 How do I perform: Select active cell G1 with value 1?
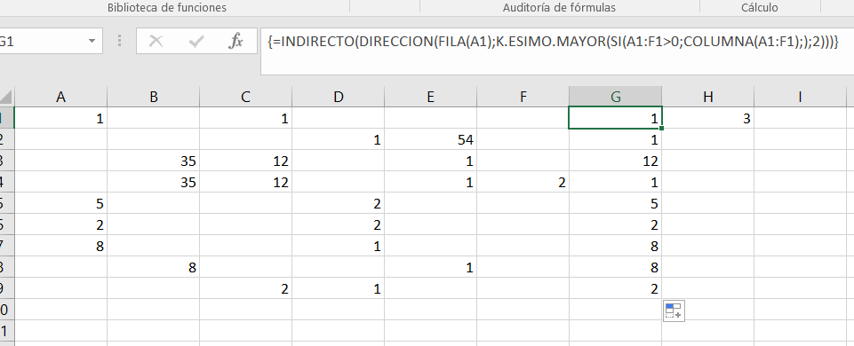(616, 118)
